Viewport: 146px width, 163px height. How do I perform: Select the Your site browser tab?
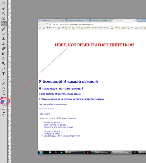point(124,20)
